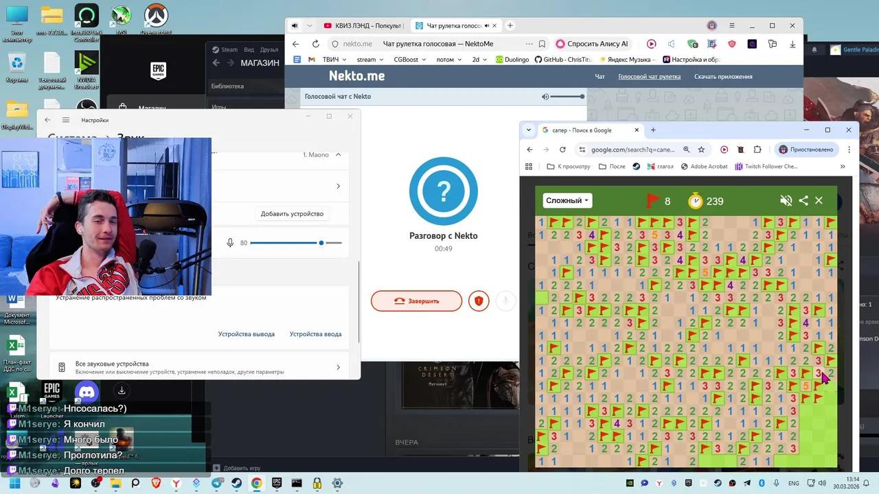The width and height of the screenshot is (879, 494).
Task: Switch to the 'КВИЗ ЛЭНД' YouTube tab
Action: point(362,25)
